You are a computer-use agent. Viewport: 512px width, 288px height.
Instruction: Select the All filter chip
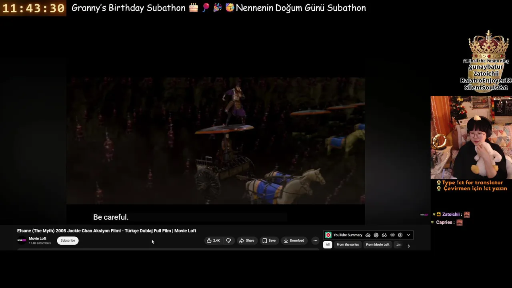[x=328, y=244]
